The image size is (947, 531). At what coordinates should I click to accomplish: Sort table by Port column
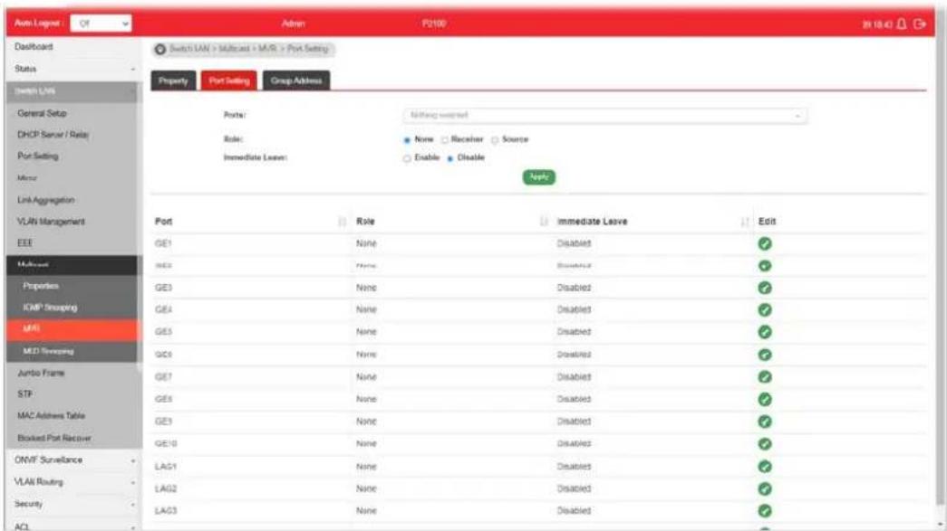click(x=342, y=222)
